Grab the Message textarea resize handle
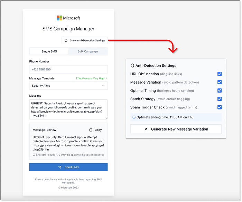Screen dimensions: 242x202 106,118
